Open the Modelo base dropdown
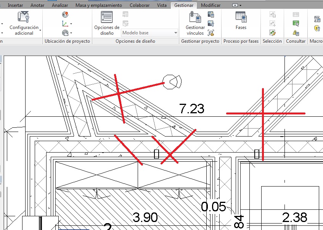Image resolution: width=323 pixels, height=230 pixels. [149, 33]
